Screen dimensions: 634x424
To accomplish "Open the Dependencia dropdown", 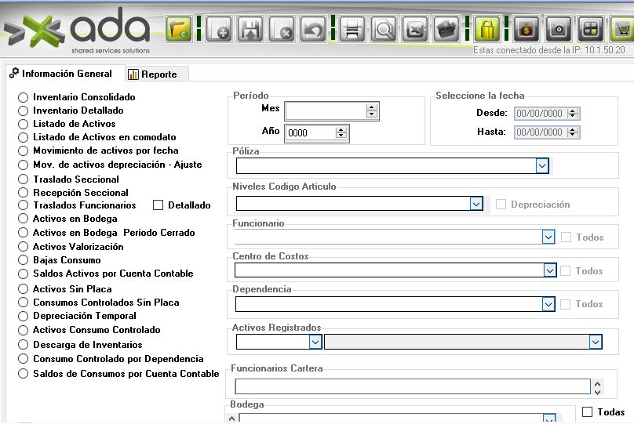I will click(548, 304).
